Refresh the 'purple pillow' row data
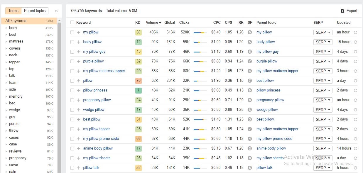Viewport: 363px width, 173px height. (x=355, y=62)
